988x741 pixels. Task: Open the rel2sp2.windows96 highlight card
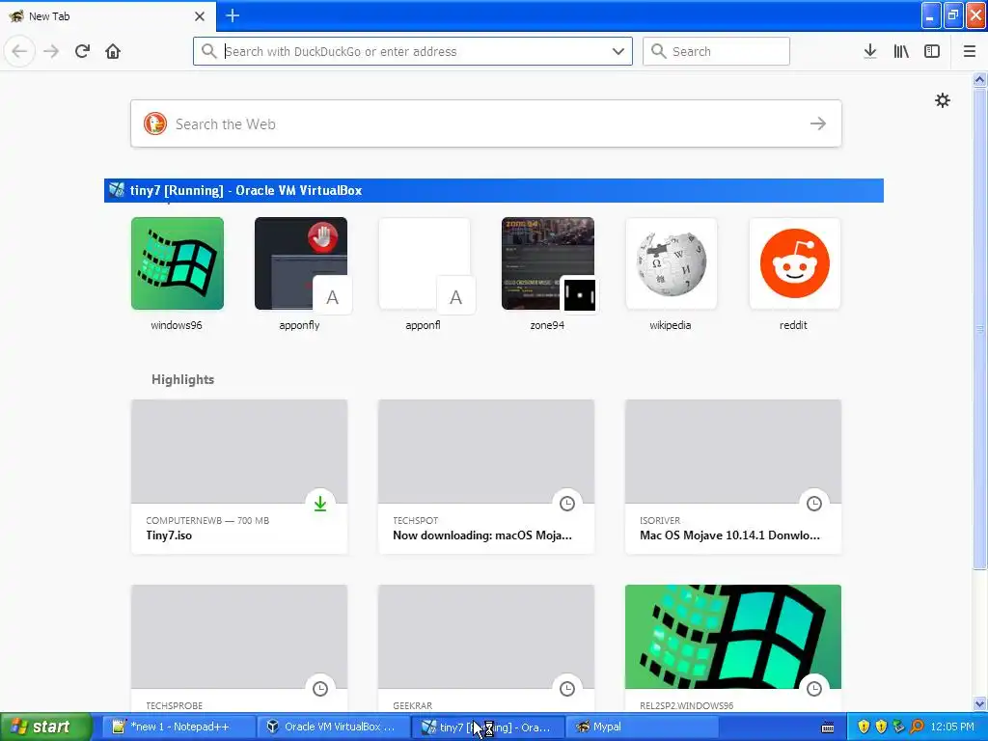click(x=733, y=649)
